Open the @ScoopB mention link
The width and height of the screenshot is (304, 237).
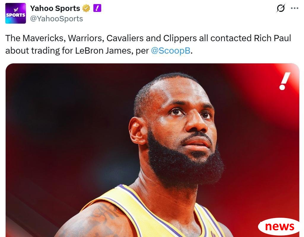point(171,51)
